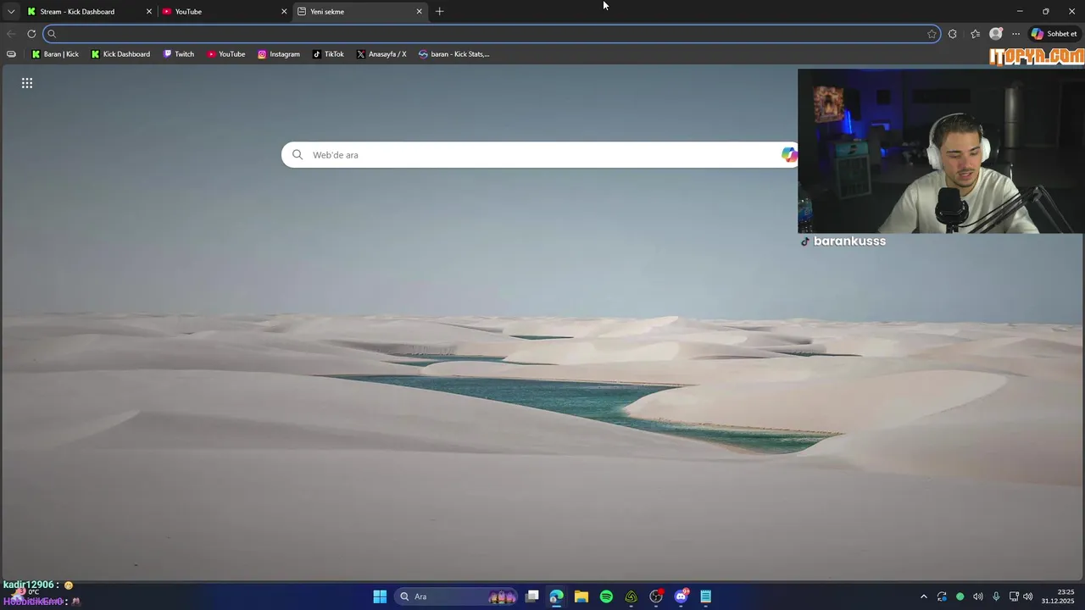Click the Edge icon on taskbar
This screenshot has height=610, width=1085.
(556, 596)
